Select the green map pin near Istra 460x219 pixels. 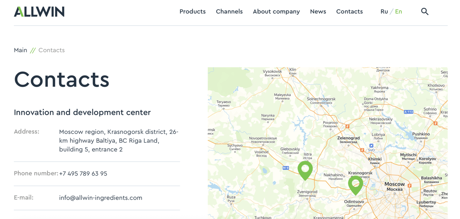tap(305, 169)
